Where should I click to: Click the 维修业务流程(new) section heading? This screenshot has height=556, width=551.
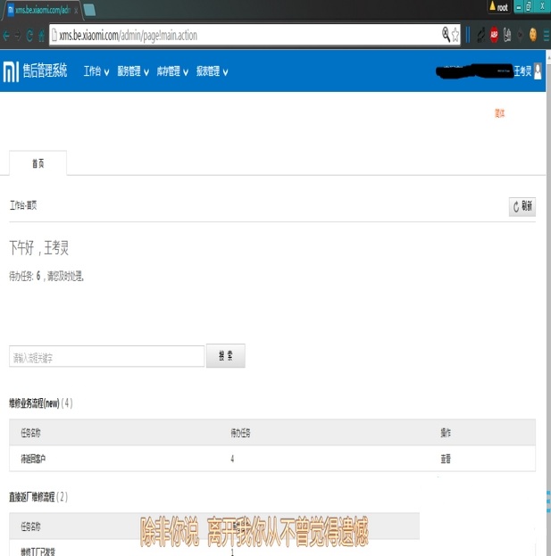pos(34,403)
